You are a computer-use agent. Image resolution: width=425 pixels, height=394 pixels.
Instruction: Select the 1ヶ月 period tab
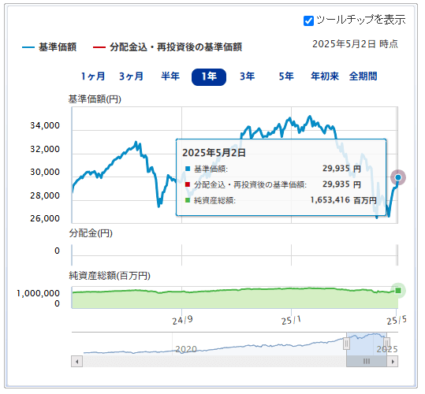pos(93,76)
